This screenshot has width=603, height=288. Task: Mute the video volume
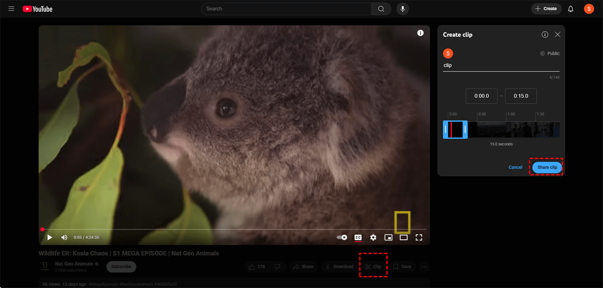pyautogui.click(x=64, y=237)
